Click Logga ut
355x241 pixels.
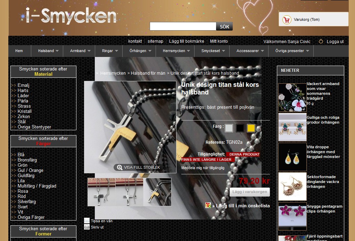(x=335, y=41)
